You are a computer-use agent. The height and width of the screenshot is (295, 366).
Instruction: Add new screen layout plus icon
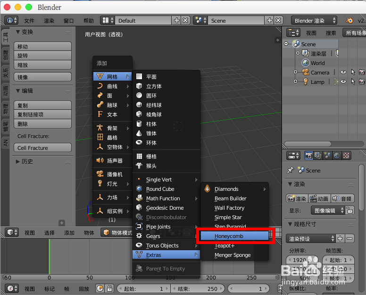click(x=177, y=21)
